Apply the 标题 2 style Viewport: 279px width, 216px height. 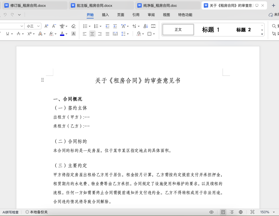tap(243, 30)
